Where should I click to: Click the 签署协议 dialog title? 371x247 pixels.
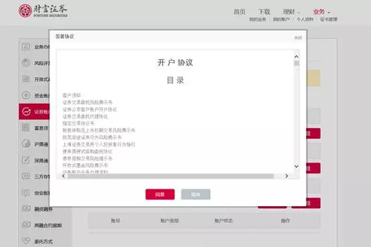[x=64, y=36]
